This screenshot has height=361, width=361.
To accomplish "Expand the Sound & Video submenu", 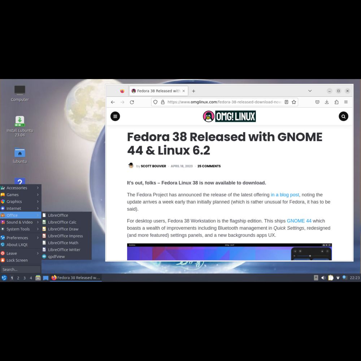I will [21, 222].
